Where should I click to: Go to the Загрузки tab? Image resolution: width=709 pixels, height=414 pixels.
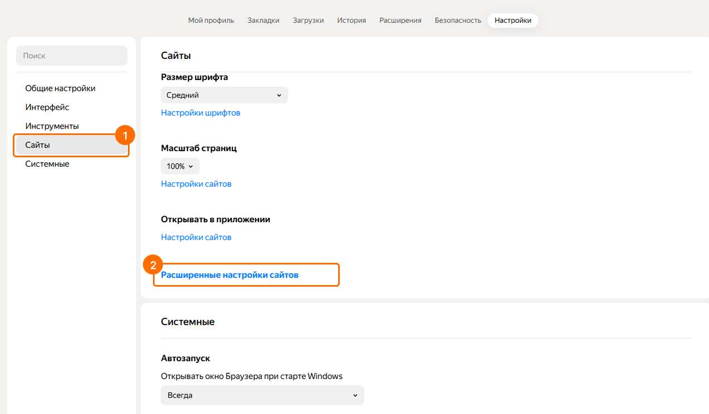pyautogui.click(x=308, y=21)
